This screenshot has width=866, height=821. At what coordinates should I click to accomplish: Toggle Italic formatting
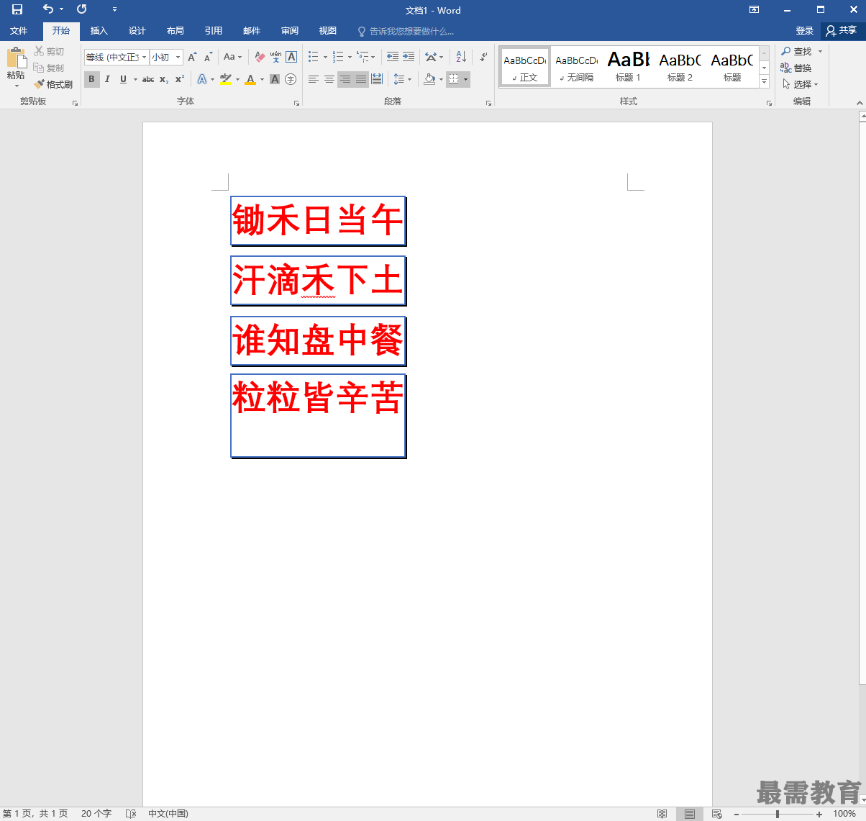(x=107, y=79)
